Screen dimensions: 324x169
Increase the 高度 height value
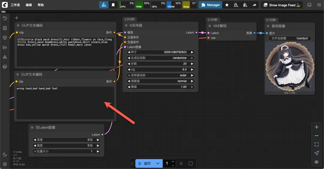click(98, 146)
